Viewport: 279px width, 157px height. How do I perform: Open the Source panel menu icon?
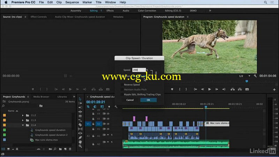pos(25,17)
